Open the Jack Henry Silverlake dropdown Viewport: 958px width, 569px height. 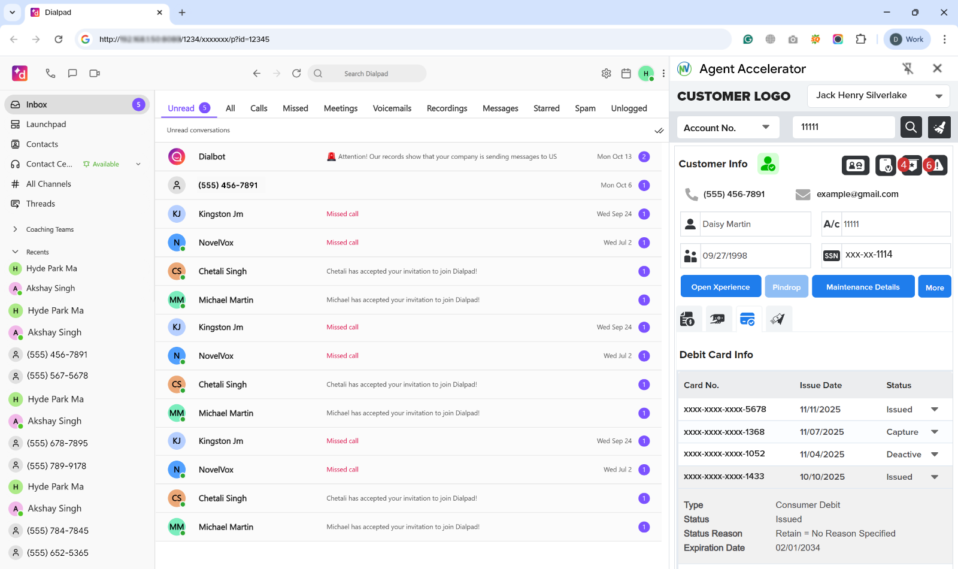tap(878, 96)
